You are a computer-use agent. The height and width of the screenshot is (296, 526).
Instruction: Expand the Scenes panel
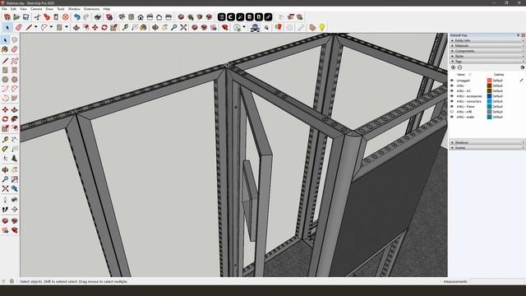[x=487, y=148]
